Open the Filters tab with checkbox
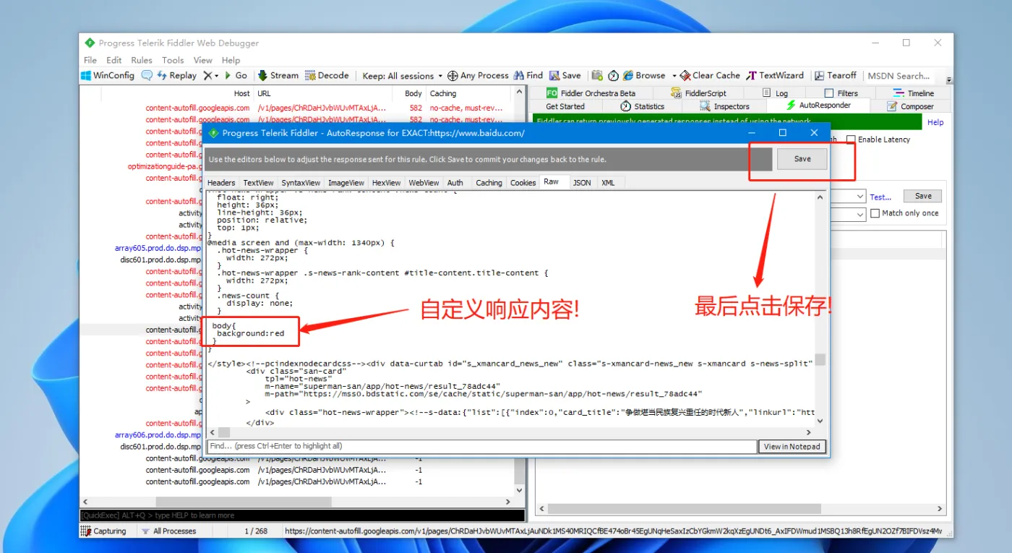This screenshot has width=1012, height=553. 841,93
